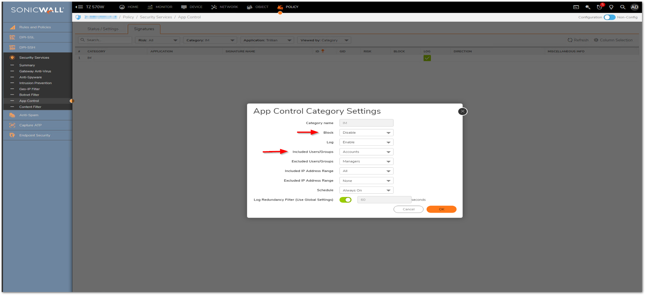Click the search magnifier icon in top bar

[623, 7]
